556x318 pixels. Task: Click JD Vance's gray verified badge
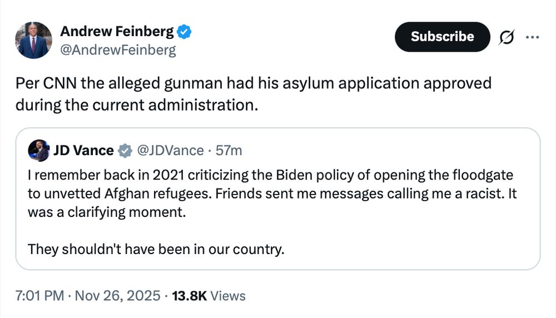pos(126,150)
